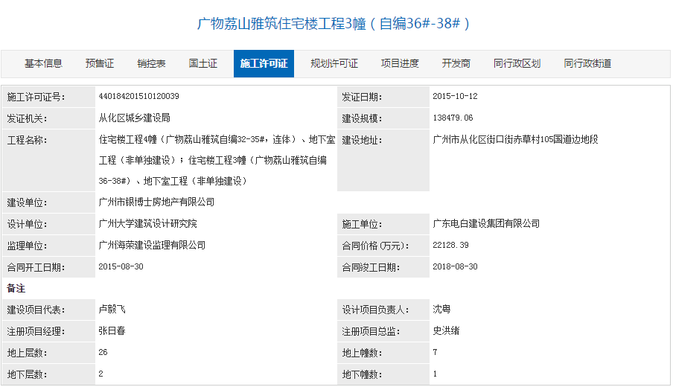Switch to the 规划许可证 tab
The image size is (673, 387).
pos(334,63)
